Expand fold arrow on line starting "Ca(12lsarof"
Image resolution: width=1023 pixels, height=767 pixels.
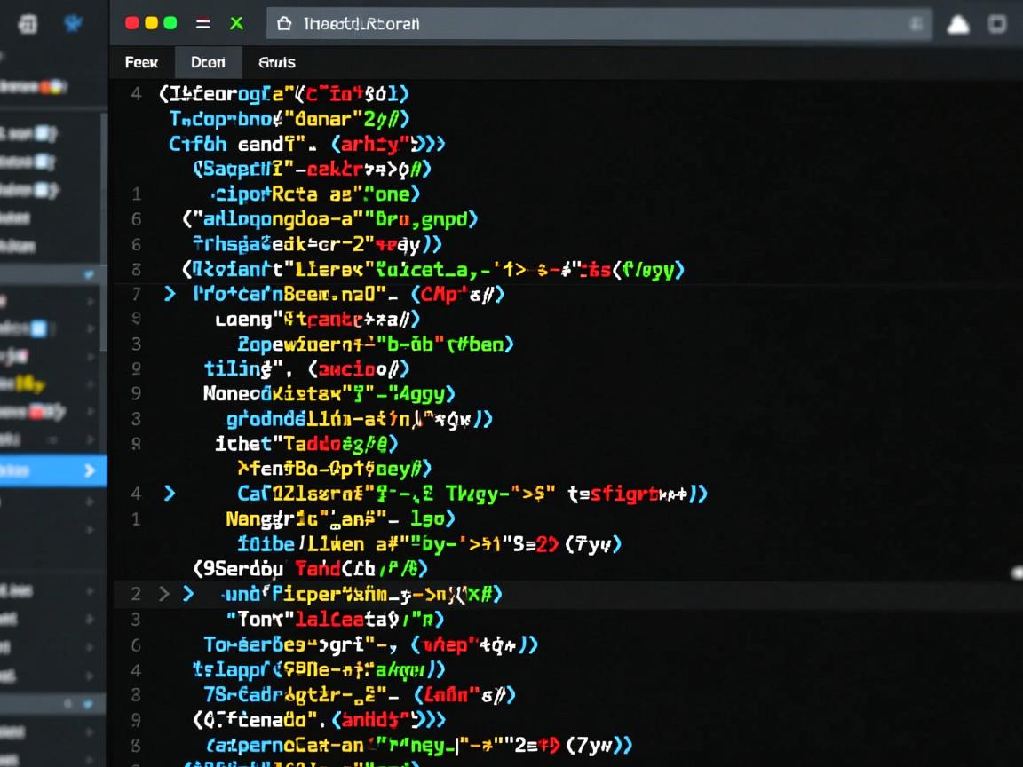170,494
